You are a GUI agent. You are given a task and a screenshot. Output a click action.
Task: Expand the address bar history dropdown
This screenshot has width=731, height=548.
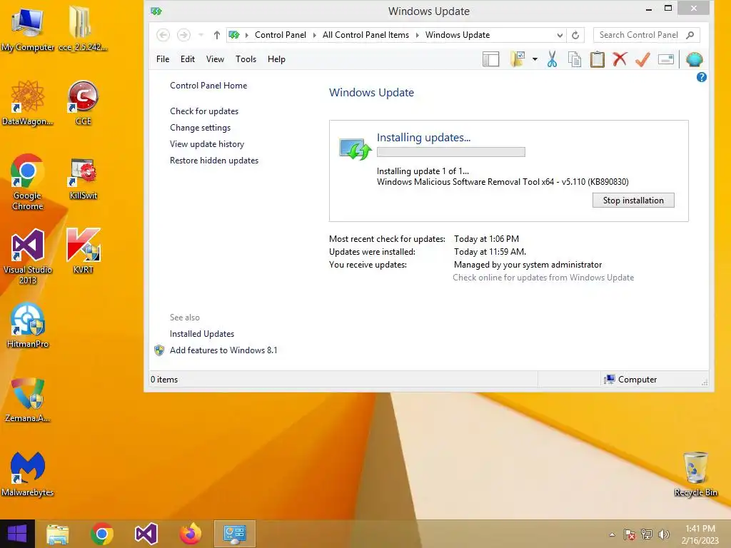coord(560,35)
